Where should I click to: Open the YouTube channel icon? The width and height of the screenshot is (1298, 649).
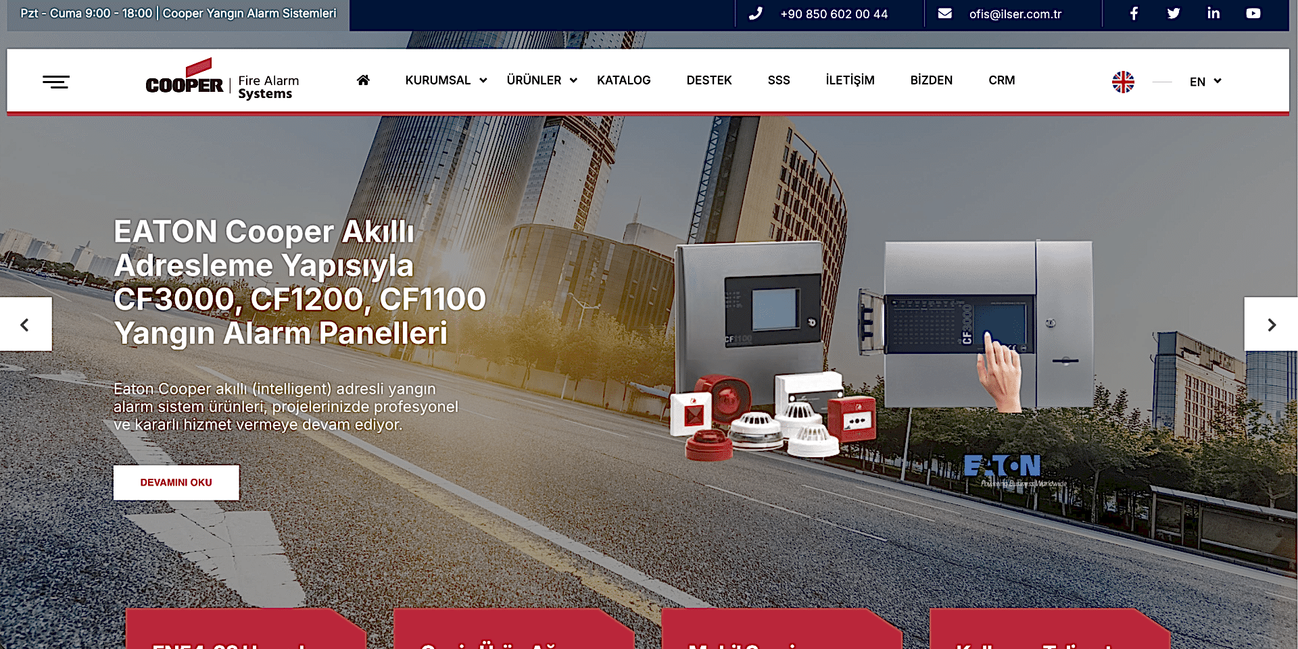(1253, 14)
